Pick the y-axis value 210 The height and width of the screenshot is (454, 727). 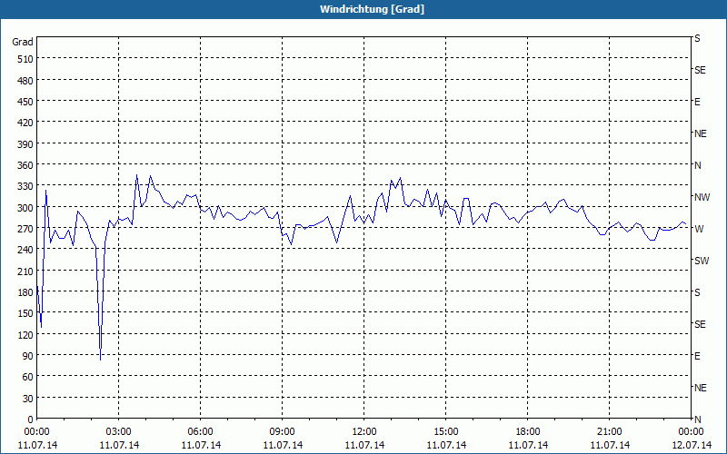click(x=26, y=271)
